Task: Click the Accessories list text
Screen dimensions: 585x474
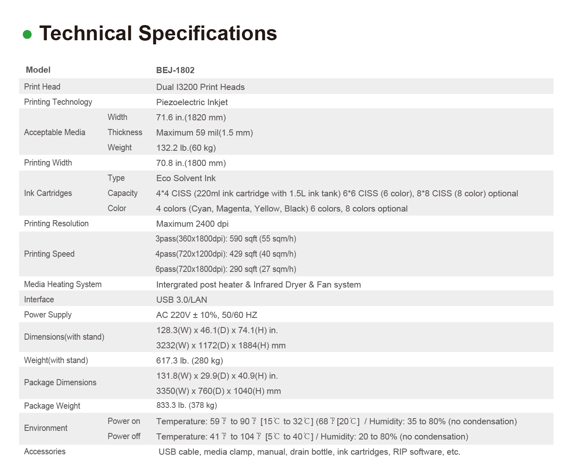Action: pos(309,452)
